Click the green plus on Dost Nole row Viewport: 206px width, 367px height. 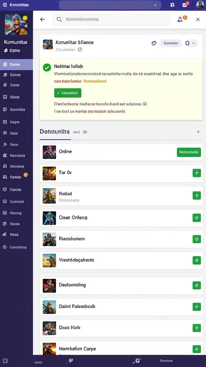[x=197, y=328]
